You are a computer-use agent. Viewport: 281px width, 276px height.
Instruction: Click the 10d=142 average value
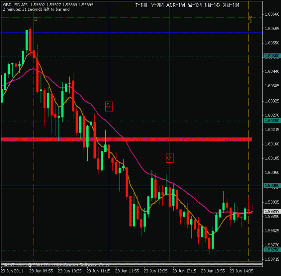click(212, 5)
